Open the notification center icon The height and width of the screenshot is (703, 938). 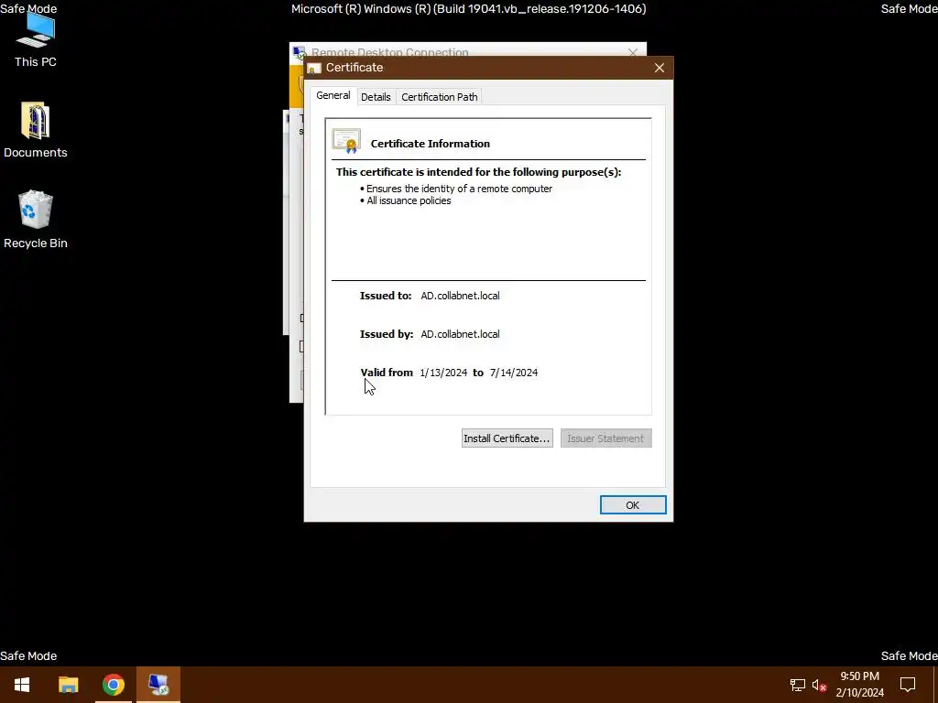pyautogui.click(x=908, y=685)
